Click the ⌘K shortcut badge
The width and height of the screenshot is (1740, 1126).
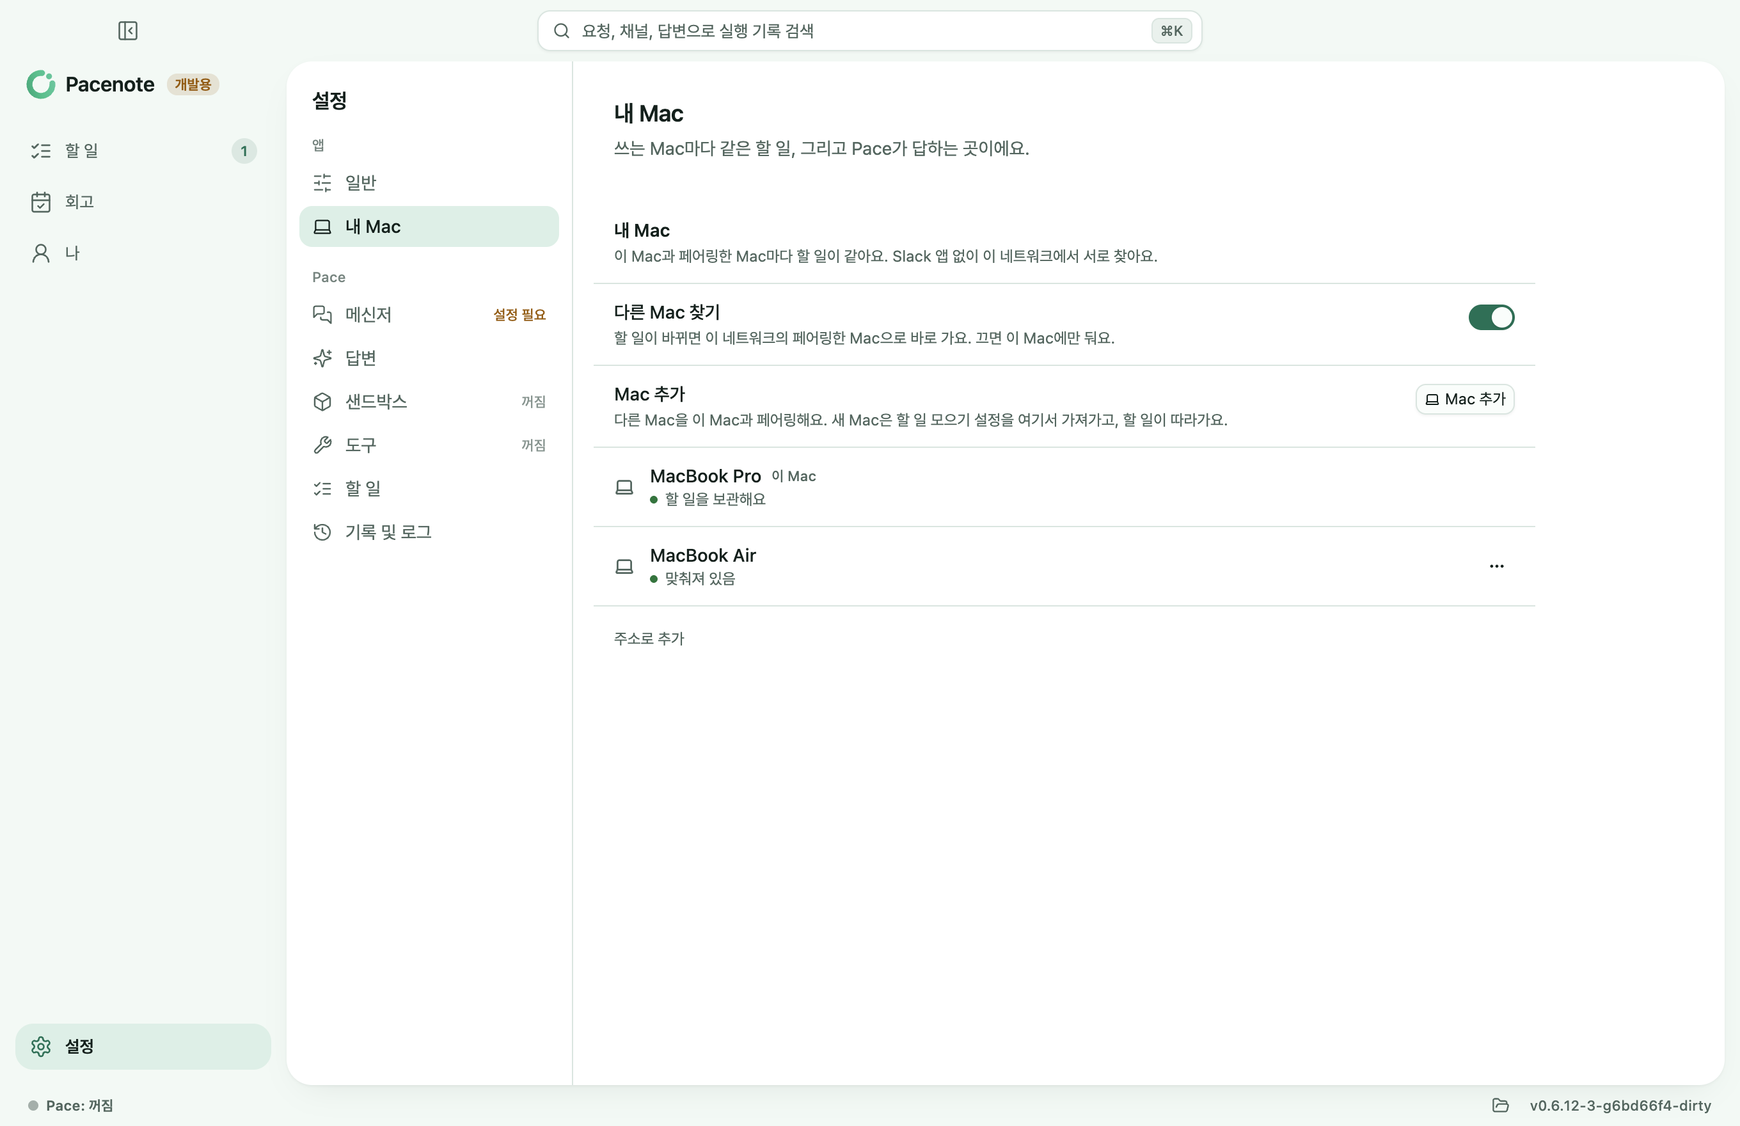click(1171, 31)
